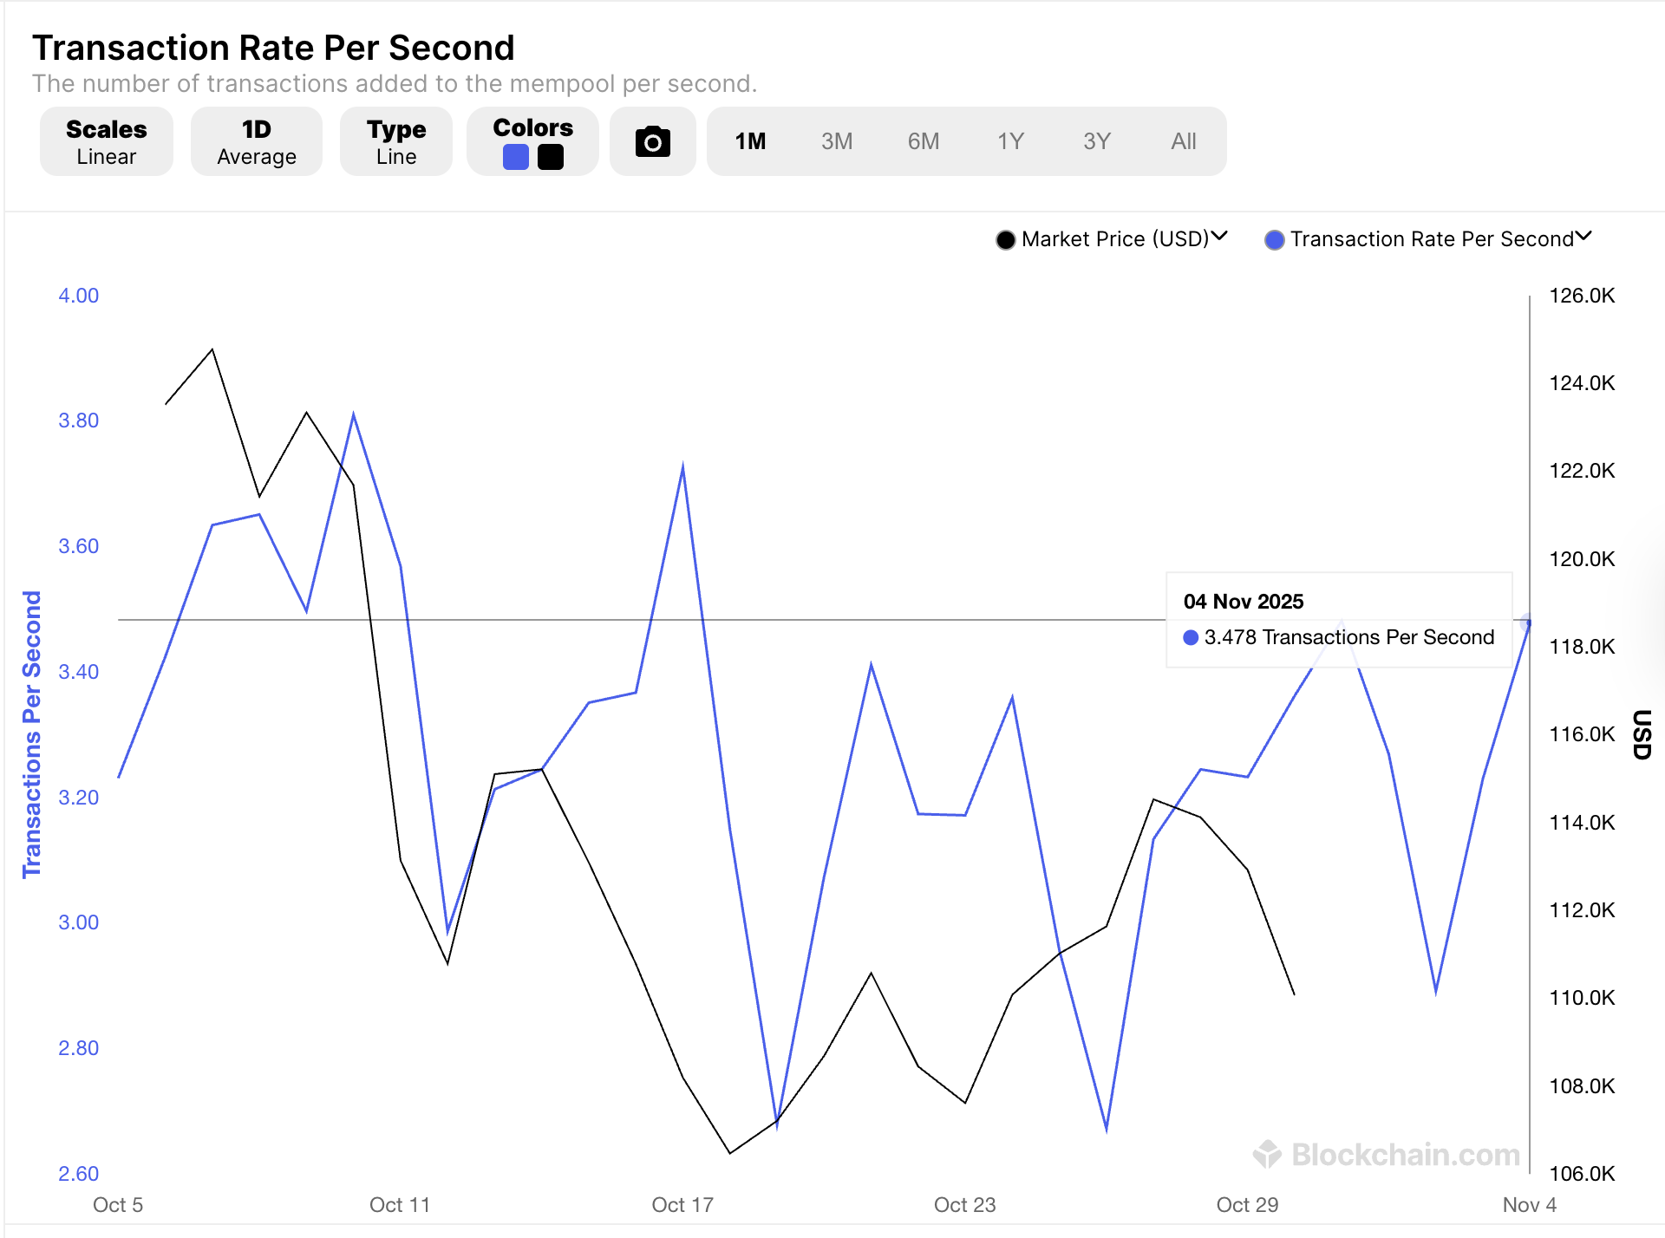Switch Scales from Linear mode

click(106, 140)
